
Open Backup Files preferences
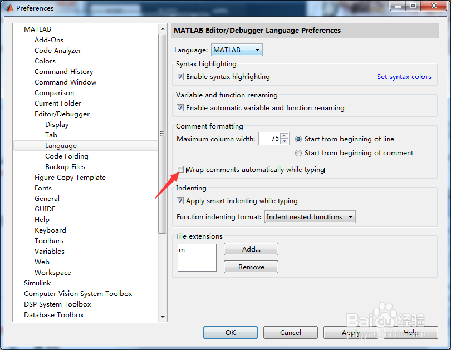pos(65,167)
